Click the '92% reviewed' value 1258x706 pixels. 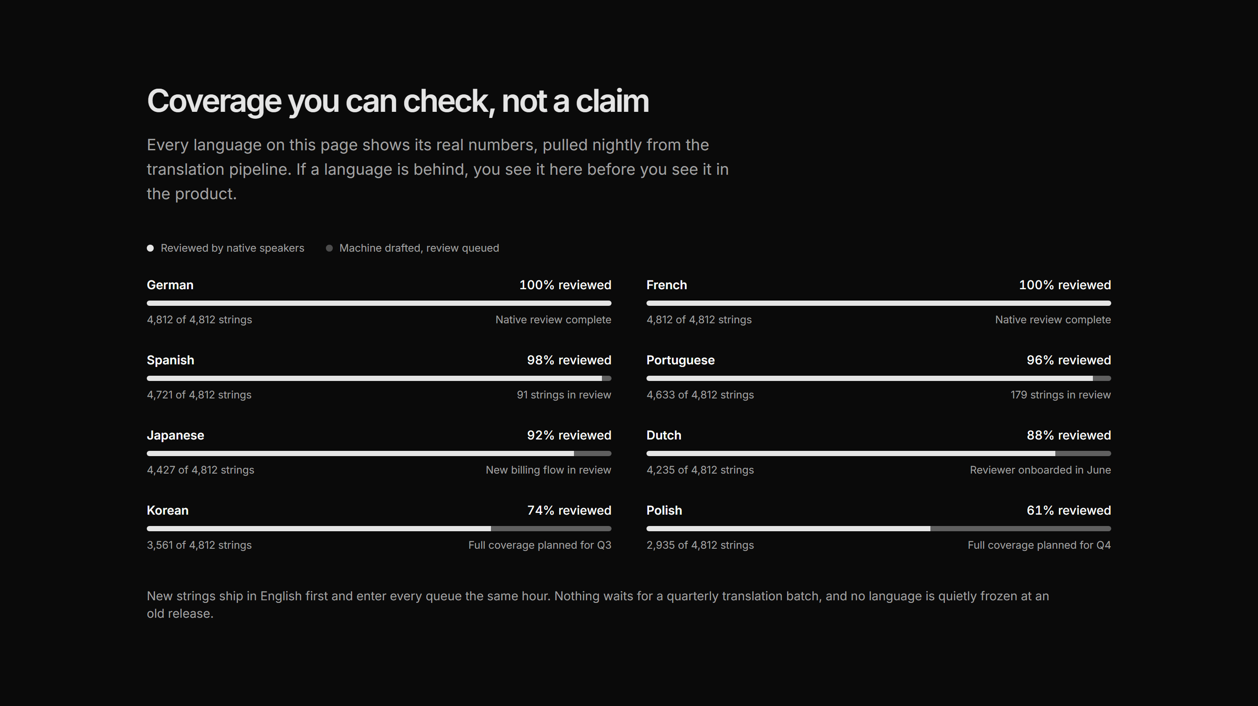pos(569,435)
